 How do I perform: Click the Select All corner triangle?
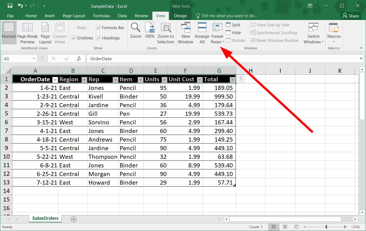(8, 70)
